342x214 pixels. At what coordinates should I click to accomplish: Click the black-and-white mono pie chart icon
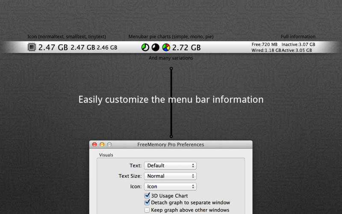pos(156,48)
